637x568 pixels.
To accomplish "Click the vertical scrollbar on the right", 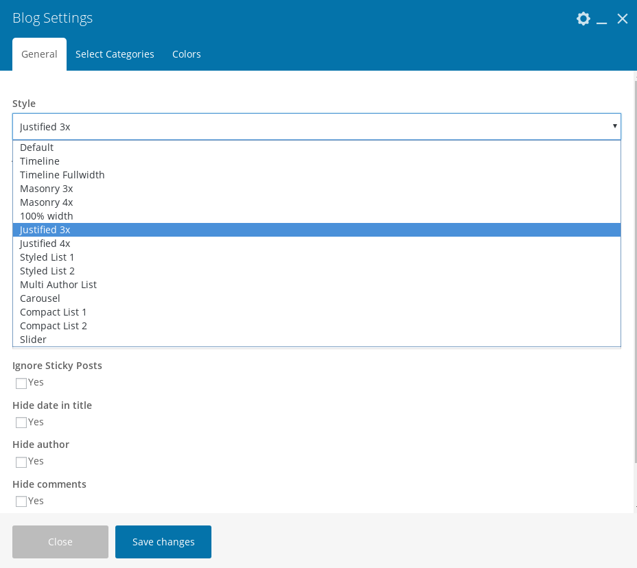I will click(x=634, y=274).
